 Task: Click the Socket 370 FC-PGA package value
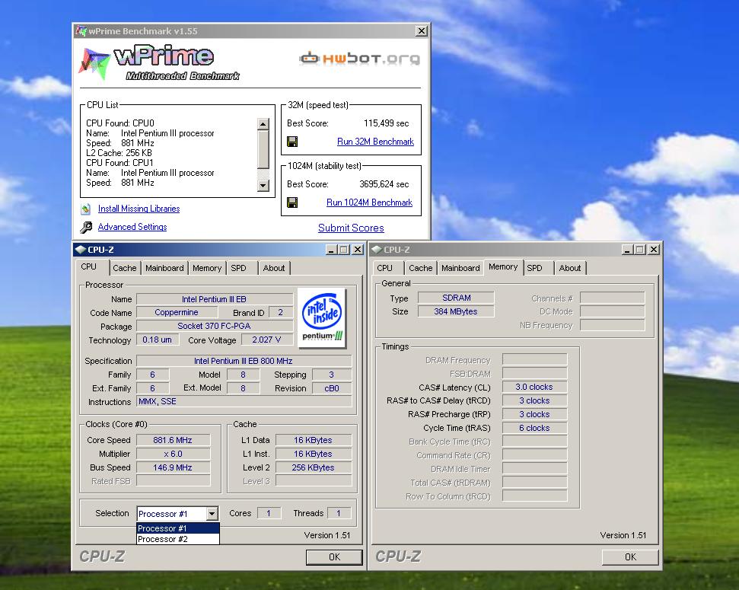click(215, 326)
